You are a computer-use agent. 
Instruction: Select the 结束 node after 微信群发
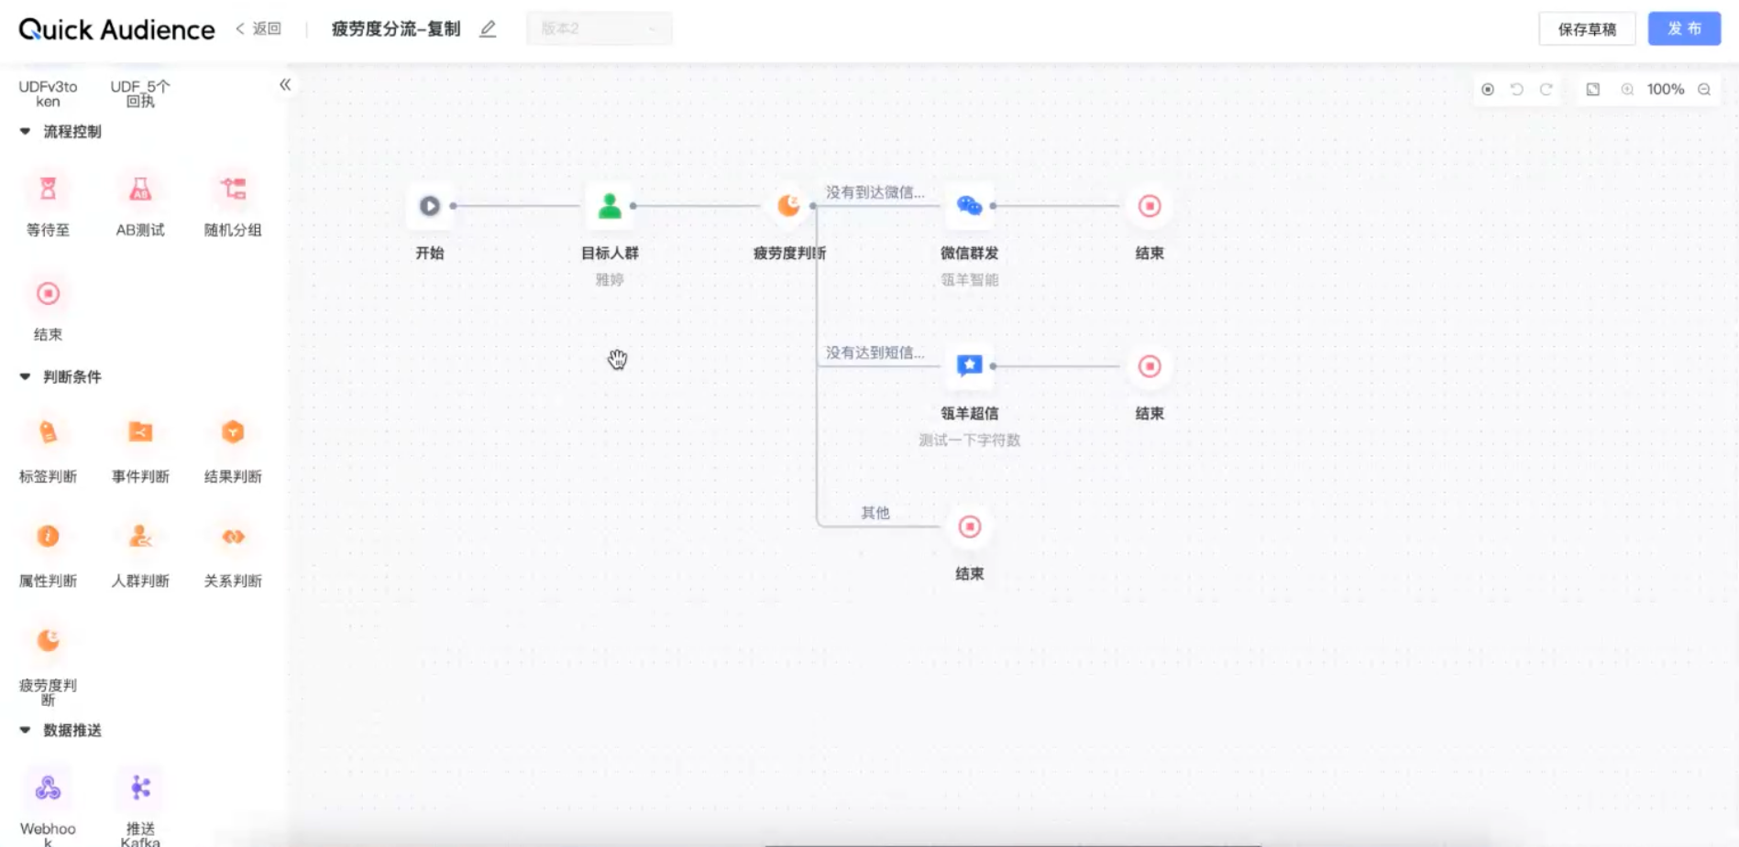(x=1150, y=206)
